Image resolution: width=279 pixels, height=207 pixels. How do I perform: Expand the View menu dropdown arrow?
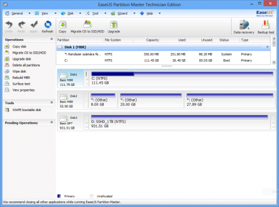55,13
